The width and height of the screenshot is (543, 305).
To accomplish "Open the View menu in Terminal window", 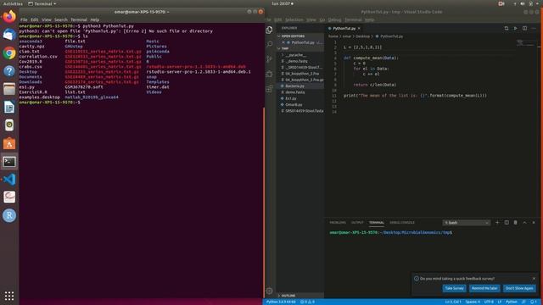I will pos(46,19).
